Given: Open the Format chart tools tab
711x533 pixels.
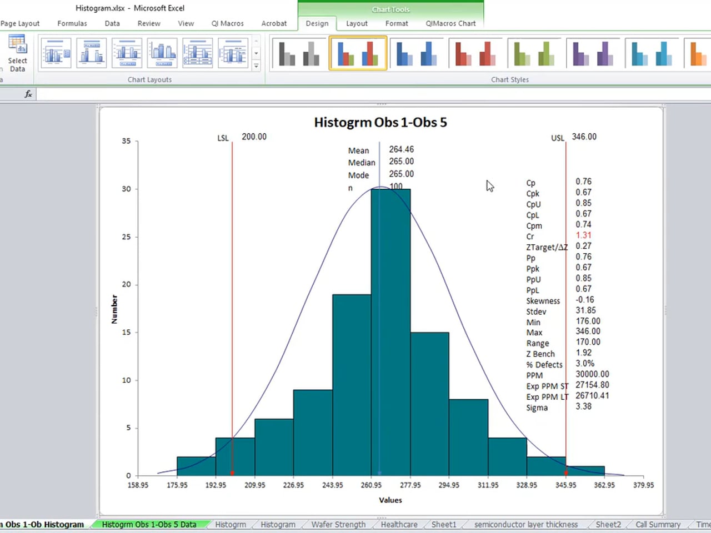Looking at the screenshot, I should 397,23.
